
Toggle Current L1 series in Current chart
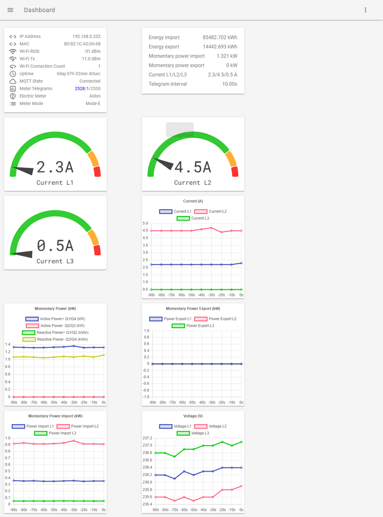tap(175, 212)
